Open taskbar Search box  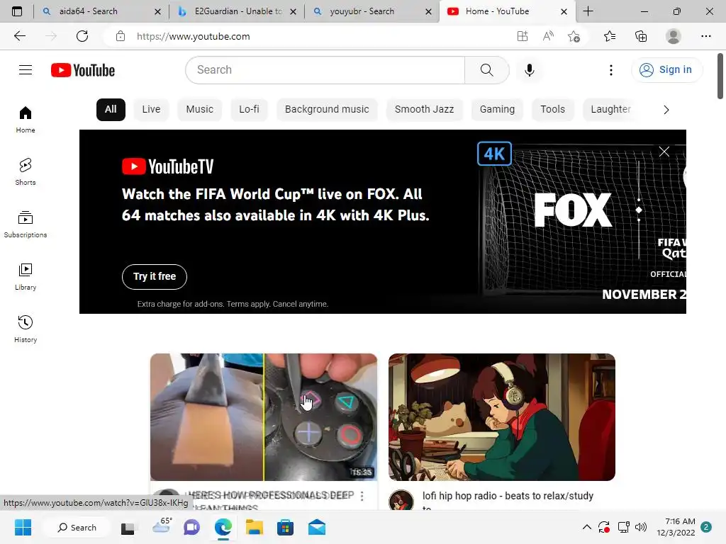[77, 527]
